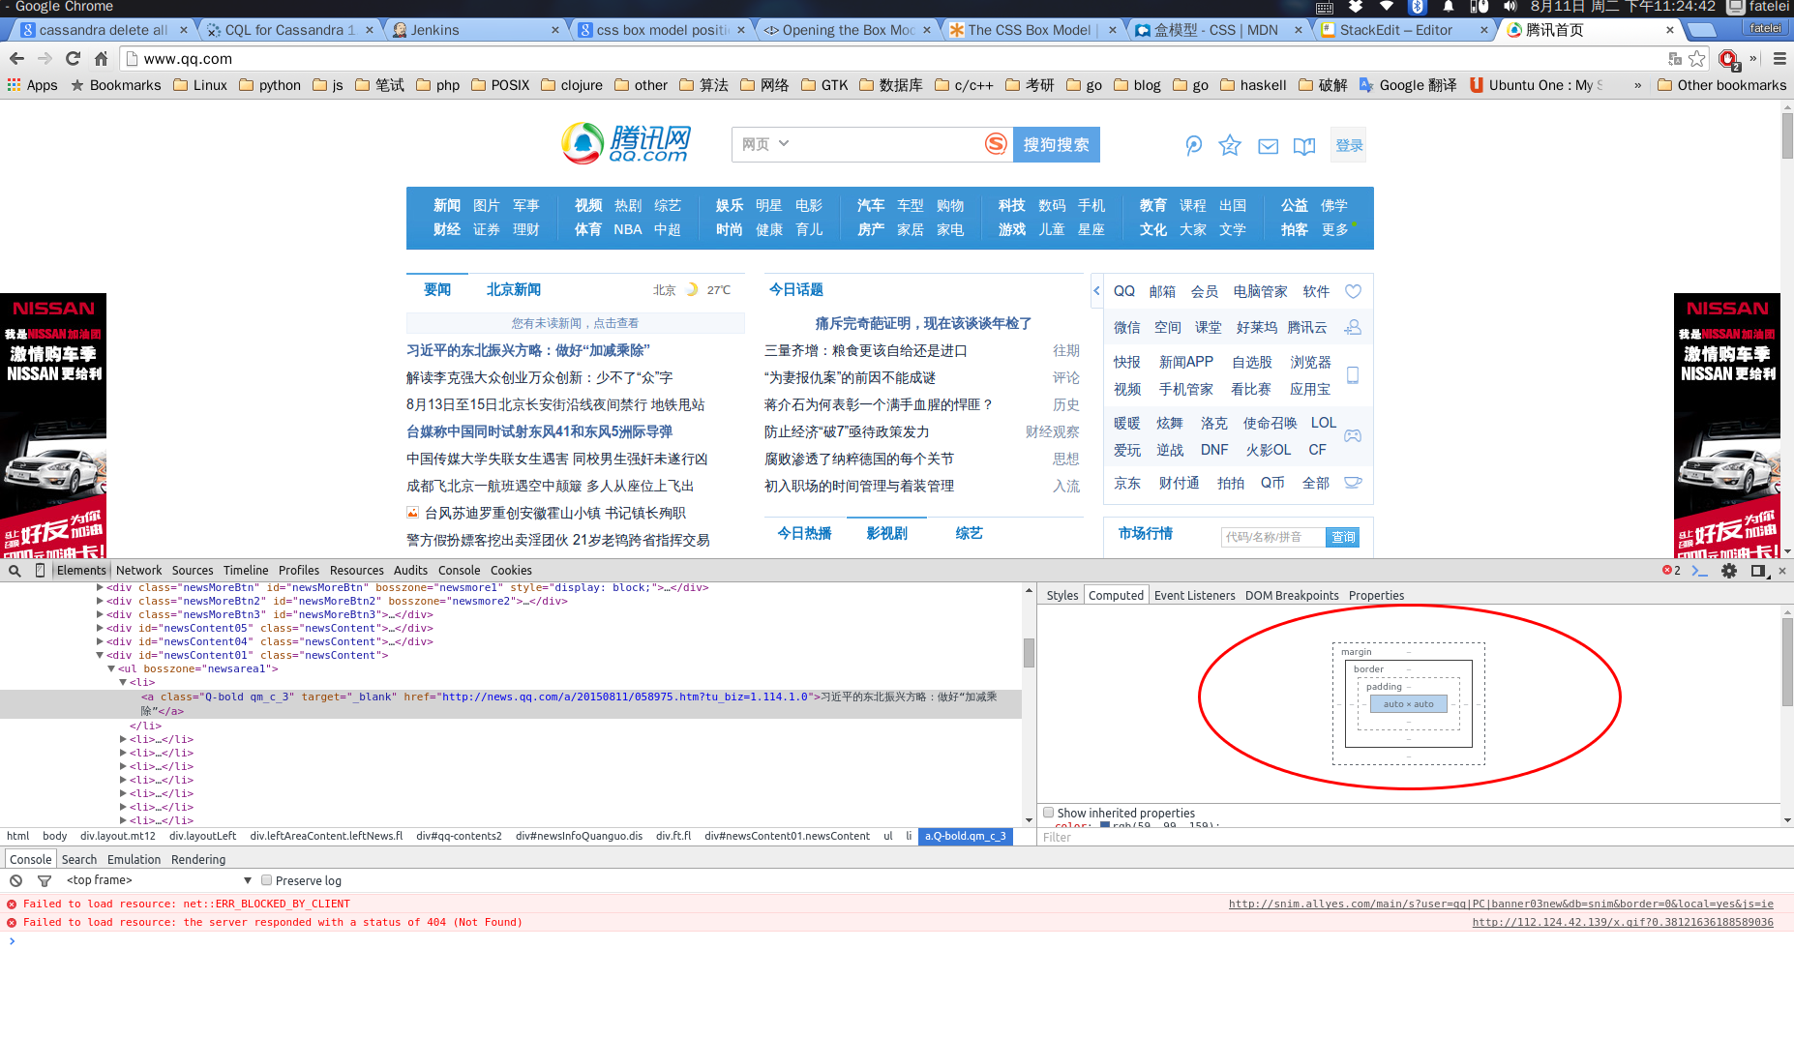Viewport: 1794px width, 1038px height.
Task: Click the 搜狗搜索 search button
Action: pyautogui.click(x=1056, y=145)
